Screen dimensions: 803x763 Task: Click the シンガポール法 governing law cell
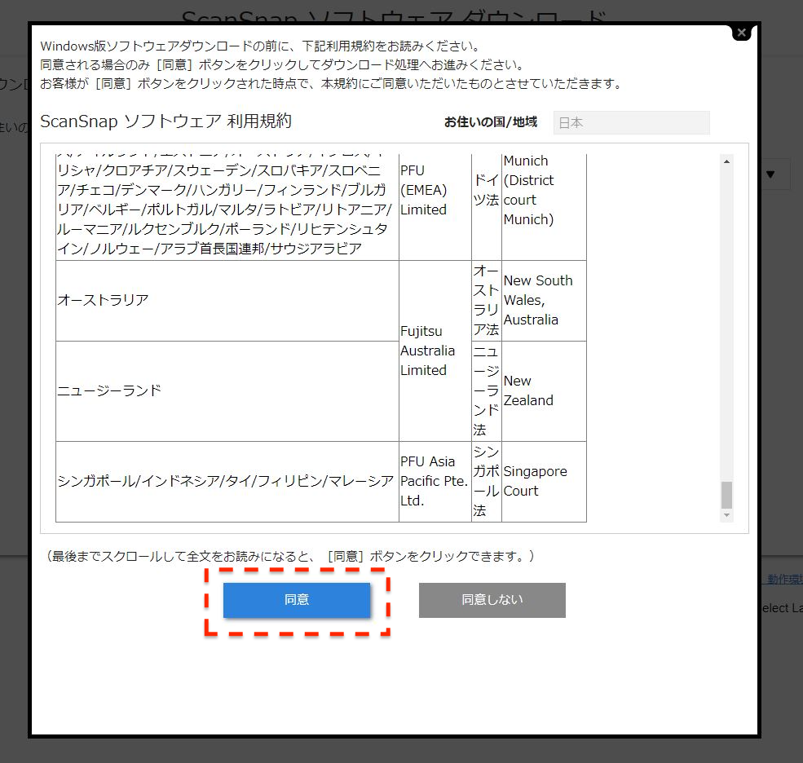click(x=487, y=482)
